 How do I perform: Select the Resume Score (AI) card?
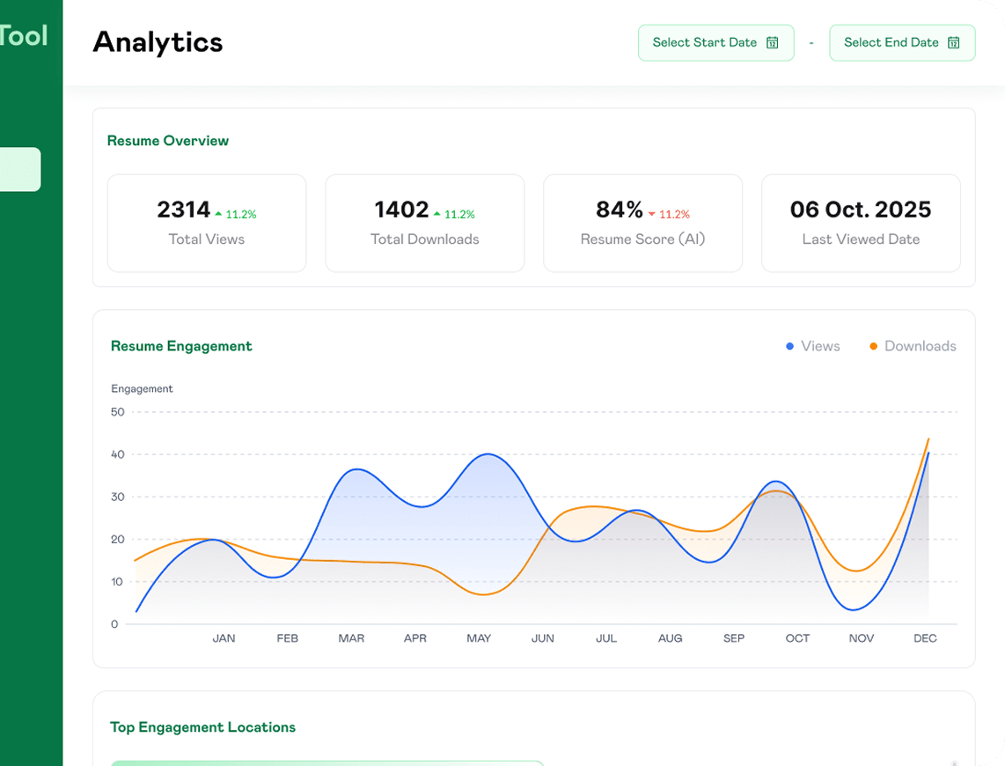point(642,223)
